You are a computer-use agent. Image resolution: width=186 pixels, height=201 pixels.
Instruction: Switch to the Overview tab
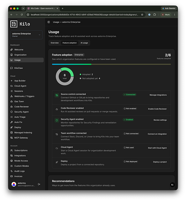point(55,43)
